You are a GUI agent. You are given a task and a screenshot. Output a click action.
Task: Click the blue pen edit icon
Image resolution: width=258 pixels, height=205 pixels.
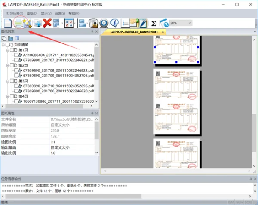click(143, 23)
